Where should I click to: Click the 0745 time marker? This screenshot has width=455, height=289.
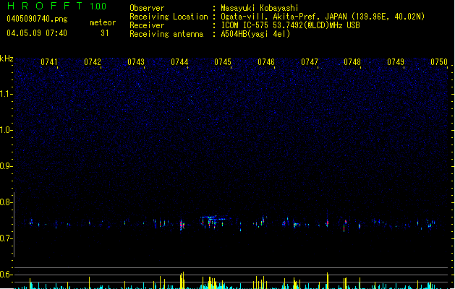(223, 62)
